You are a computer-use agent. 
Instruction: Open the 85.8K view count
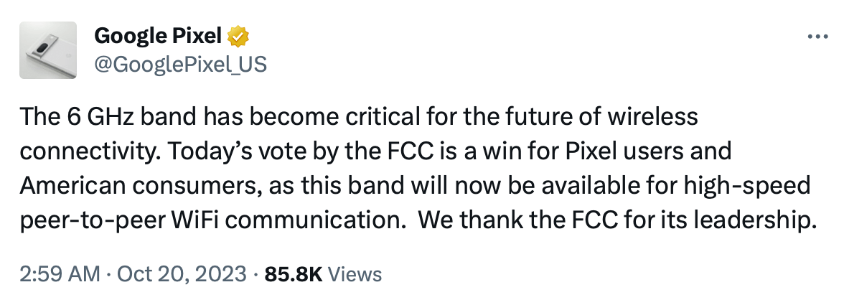[x=294, y=273]
